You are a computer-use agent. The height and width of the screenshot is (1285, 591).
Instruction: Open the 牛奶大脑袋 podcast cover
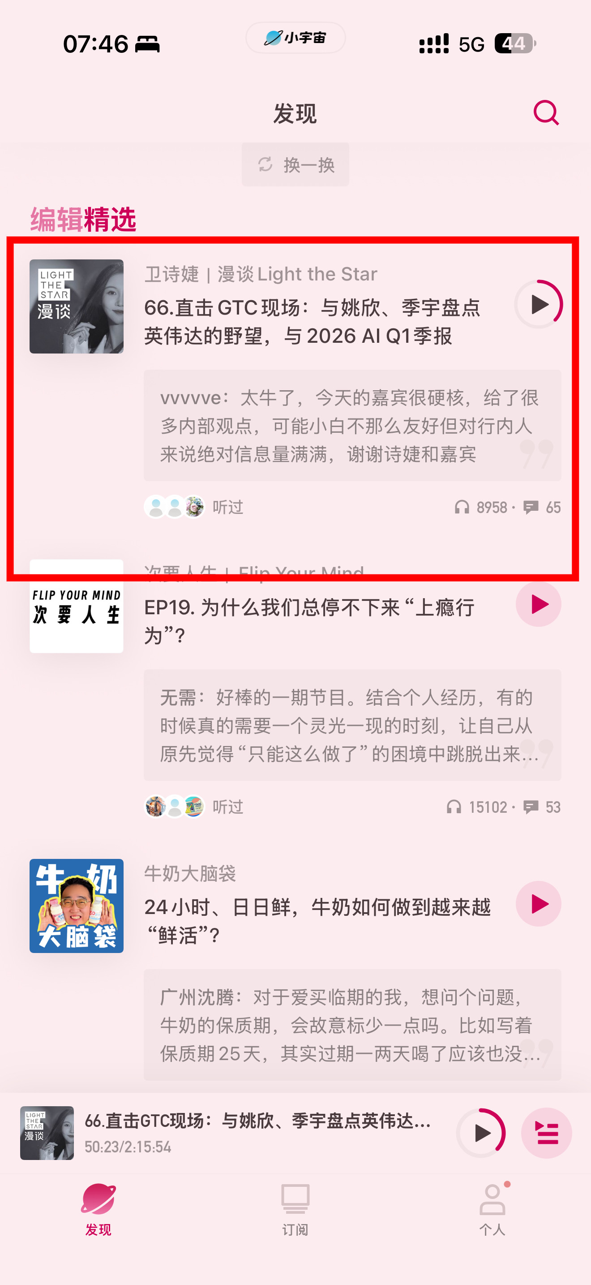76,906
